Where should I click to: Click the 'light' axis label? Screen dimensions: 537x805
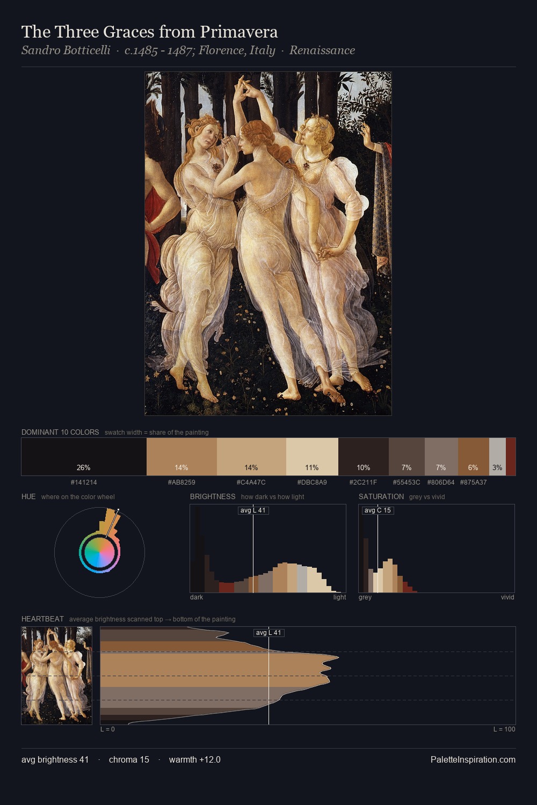(x=339, y=597)
